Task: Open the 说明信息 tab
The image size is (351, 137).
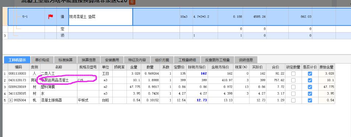Action: 246,60
